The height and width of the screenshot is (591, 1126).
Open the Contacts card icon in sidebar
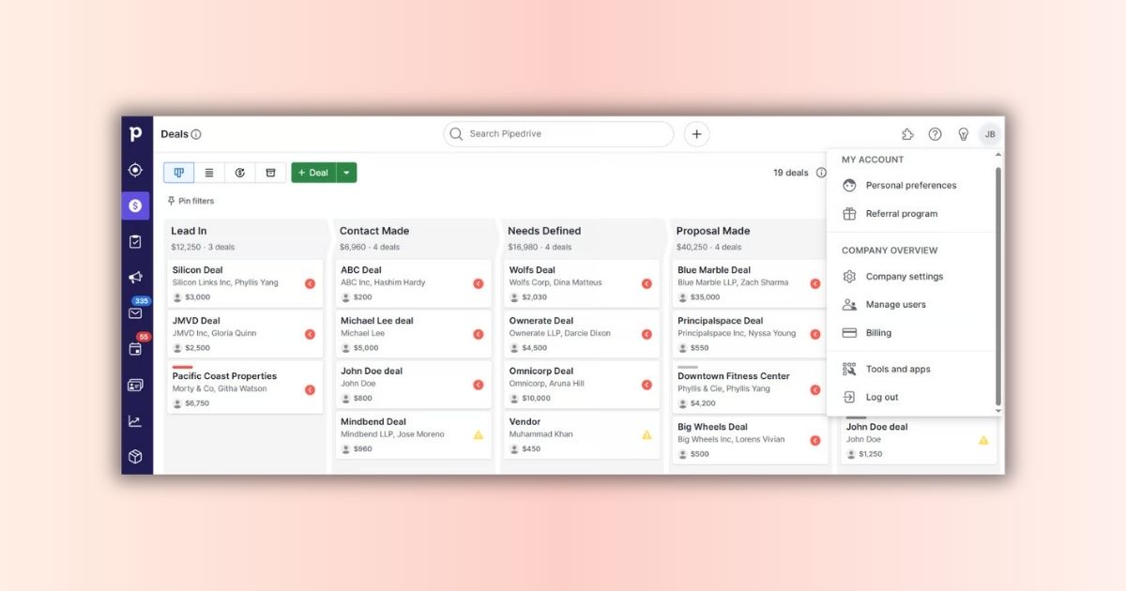click(x=135, y=386)
